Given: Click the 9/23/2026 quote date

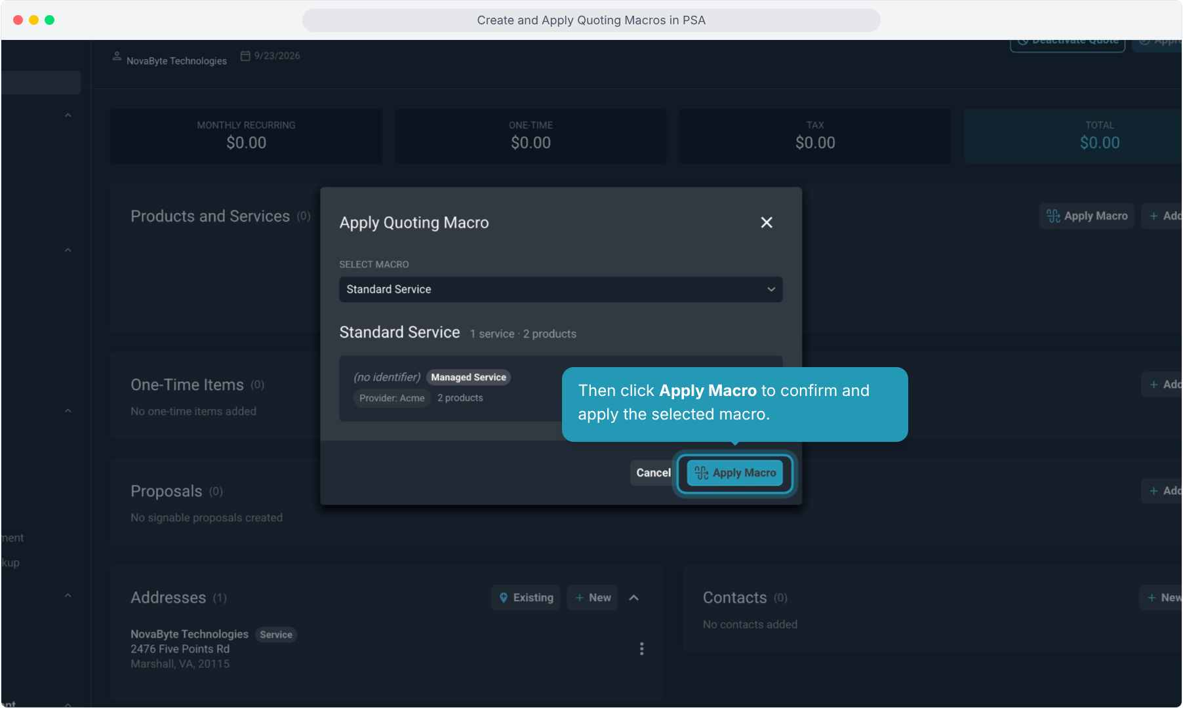Looking at the screenshot, I should point(277,56).
